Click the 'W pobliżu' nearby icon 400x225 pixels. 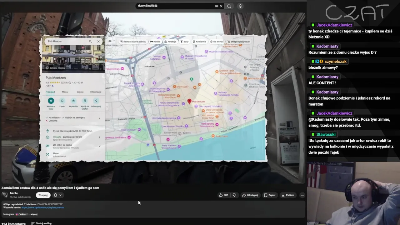(x=73, y=101)
